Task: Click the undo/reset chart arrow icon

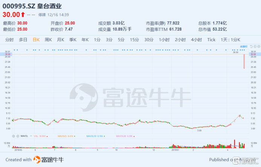Action: 251,47
